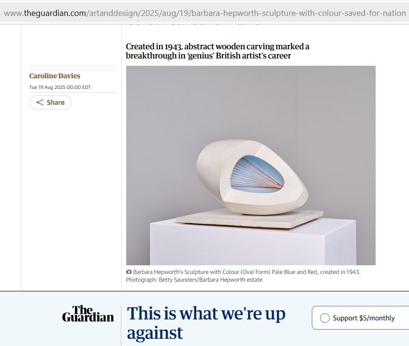Screen dimensions: 409x346
Task: Open author Caroline Davies profile link
Action: click(55, 75)
